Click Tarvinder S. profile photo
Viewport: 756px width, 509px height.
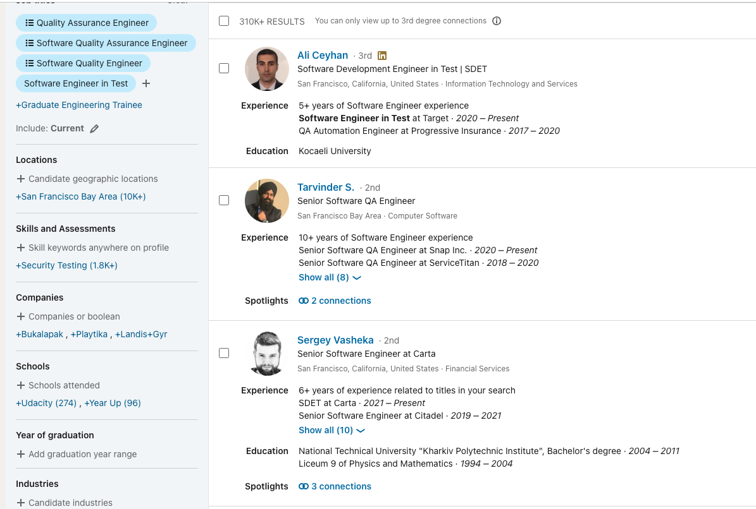pyautogui.click(x=266, y=201)
